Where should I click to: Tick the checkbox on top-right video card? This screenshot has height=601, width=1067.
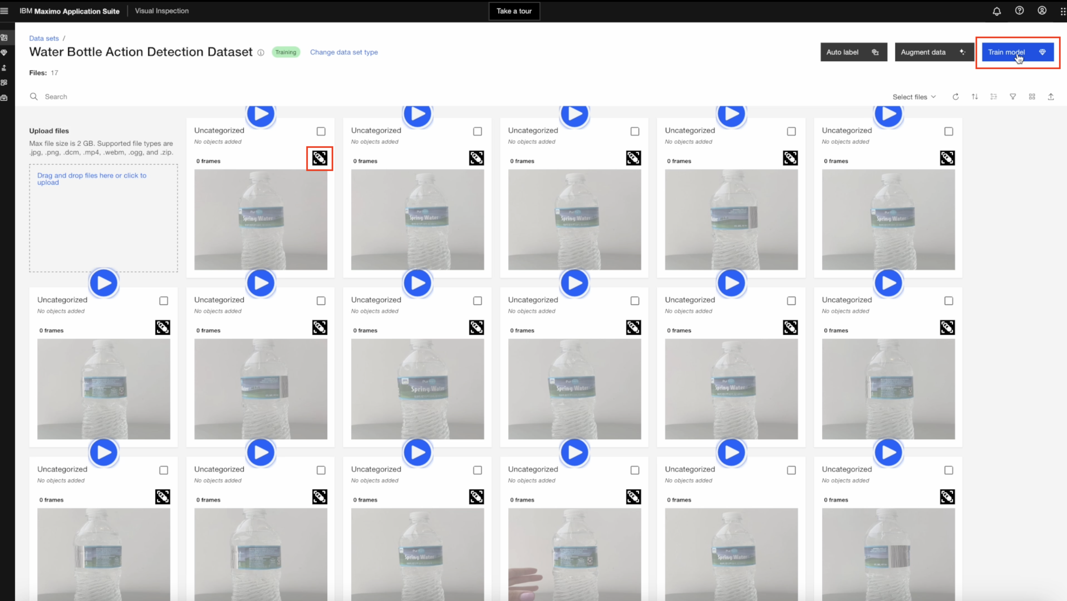pyautogui.click(x=949, y=132)
